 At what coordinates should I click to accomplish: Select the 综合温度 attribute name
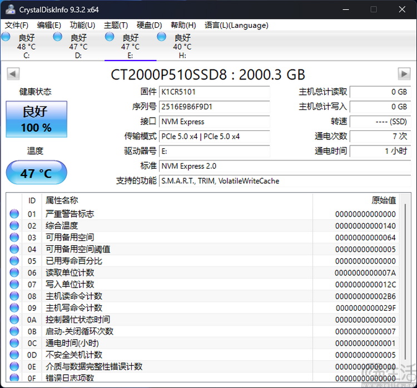[62, 226]
